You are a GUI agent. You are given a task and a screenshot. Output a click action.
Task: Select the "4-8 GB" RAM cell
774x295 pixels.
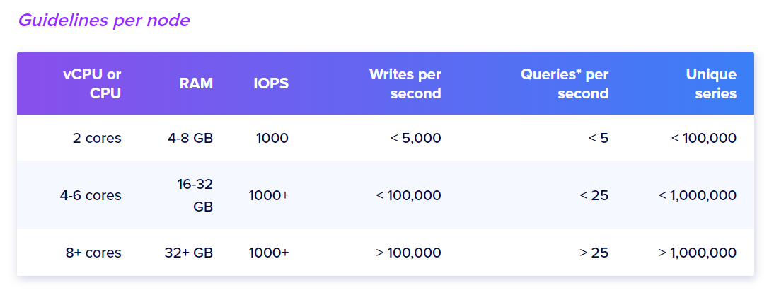point(190,138)
